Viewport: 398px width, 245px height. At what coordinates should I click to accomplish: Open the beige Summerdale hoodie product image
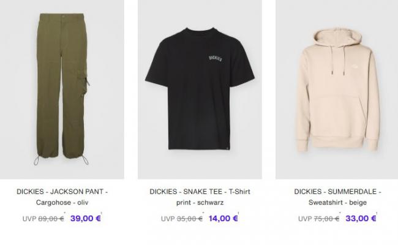tap(337, 89)
